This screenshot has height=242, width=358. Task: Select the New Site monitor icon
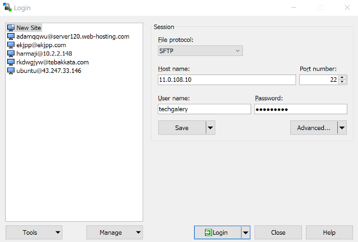click(x=11, y=27)
